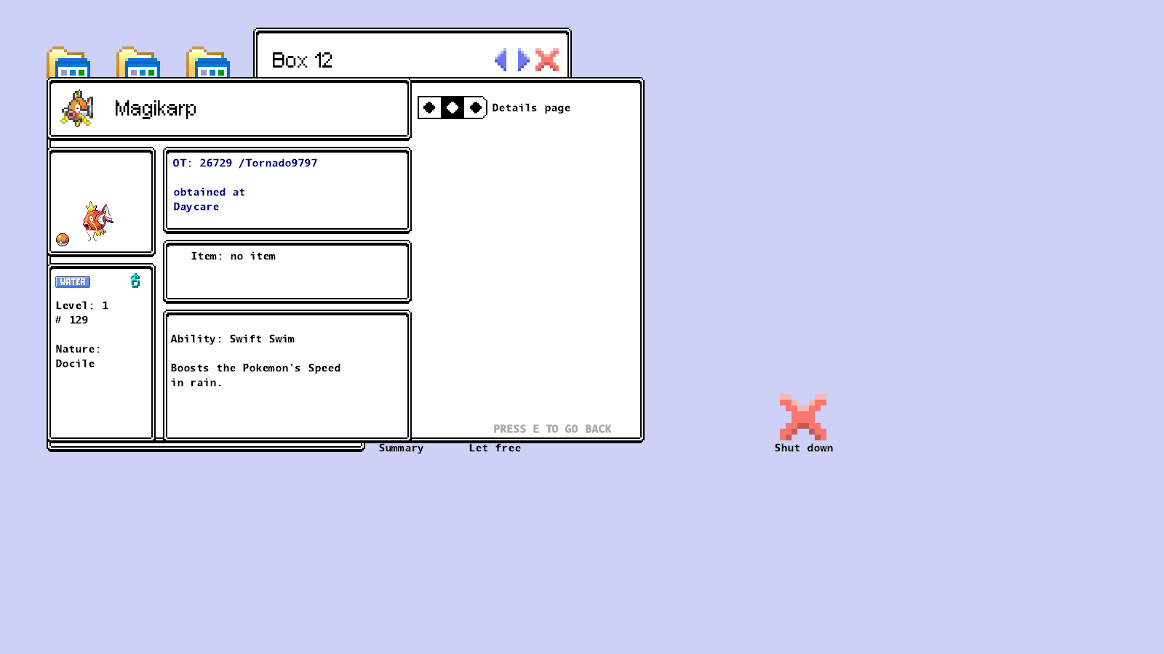
Task: Click the Magikarp sprite in the portrait box
Action: 98,221
